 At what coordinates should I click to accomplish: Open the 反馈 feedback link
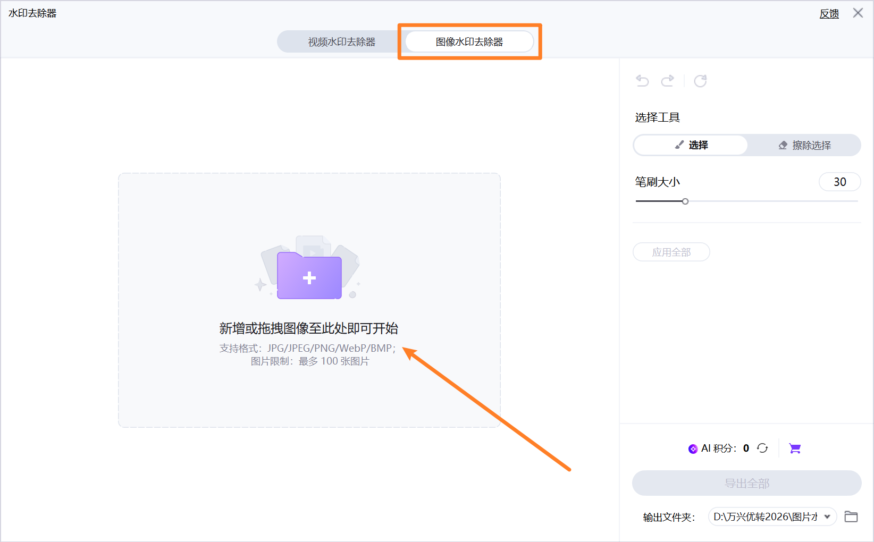coord(829,13)
